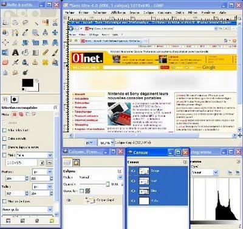Select the Color Picker eyedropper tool
The height and width of the screenshot is (229, 243).
[26, 32]
